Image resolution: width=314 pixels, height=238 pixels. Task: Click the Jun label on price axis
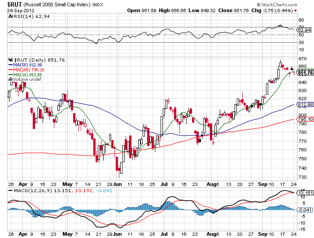pyautogui.click(x=118, y=184)
